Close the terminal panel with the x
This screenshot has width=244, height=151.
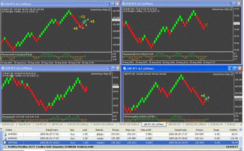pos(1,129)
